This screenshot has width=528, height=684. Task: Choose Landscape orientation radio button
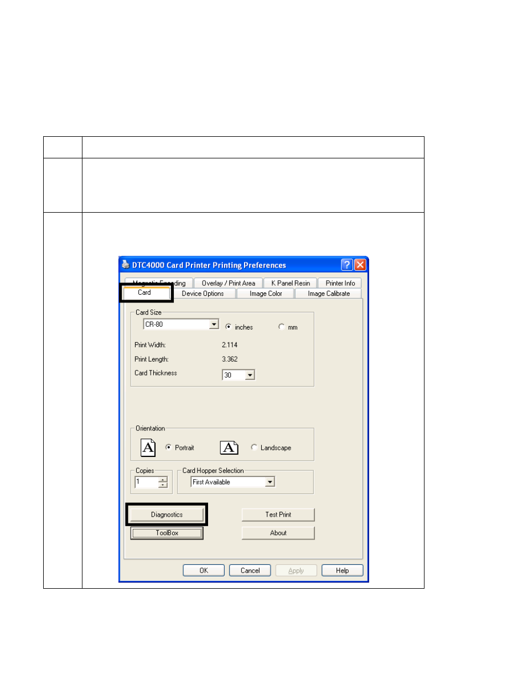click(x=254, y=447)
